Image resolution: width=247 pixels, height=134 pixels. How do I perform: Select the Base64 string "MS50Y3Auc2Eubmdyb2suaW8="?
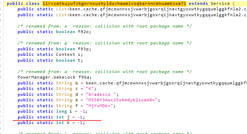122,100
